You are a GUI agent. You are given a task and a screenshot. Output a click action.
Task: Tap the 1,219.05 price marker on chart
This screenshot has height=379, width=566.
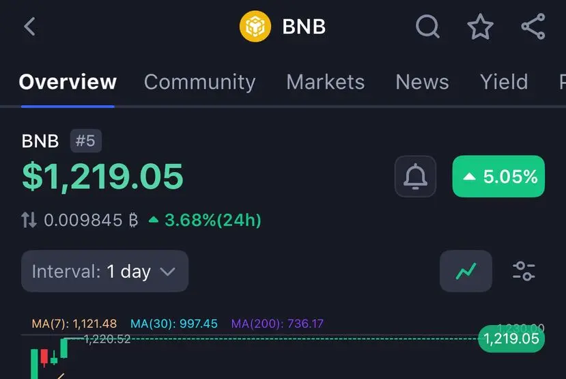[511, 339]
